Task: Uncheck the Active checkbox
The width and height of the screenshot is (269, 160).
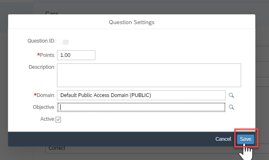Action: pos(58,119)
